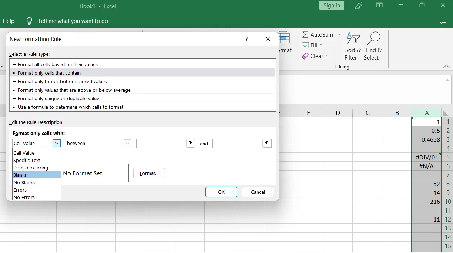
Task: Open Ribbon Display Options icon
Action: 379,5
